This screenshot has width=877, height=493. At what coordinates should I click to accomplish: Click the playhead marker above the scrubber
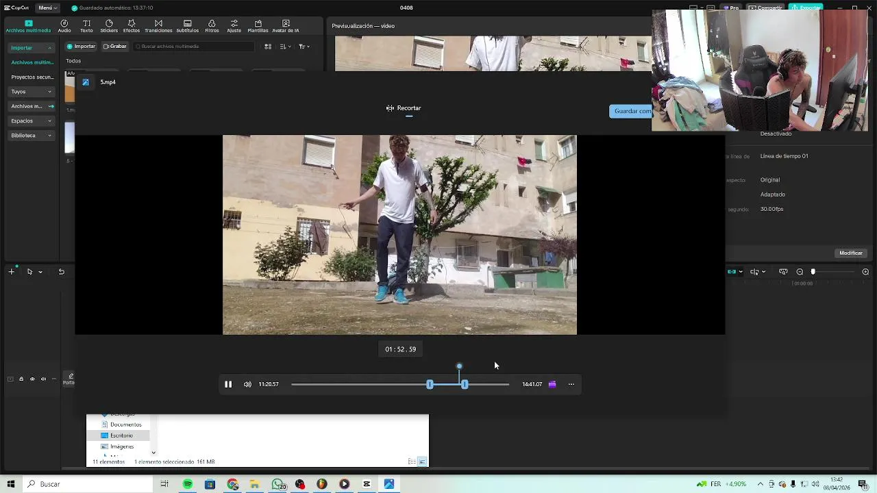(459, 366)
